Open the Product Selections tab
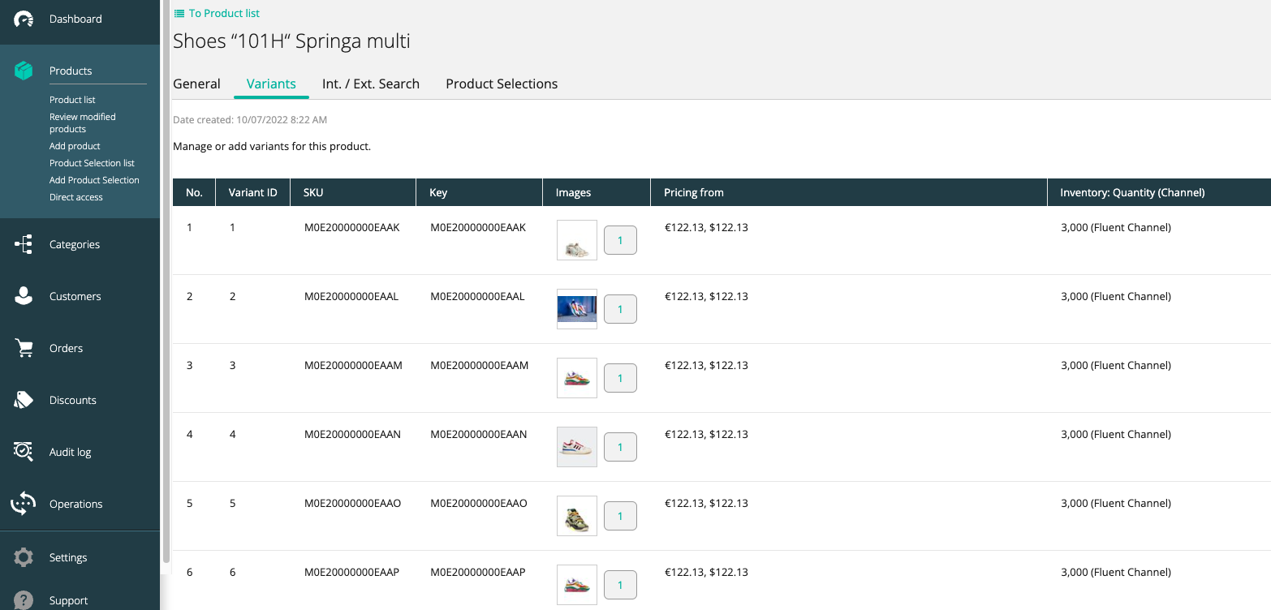The height and width of the screenshot is (610, 1271). pyautogui.click(x=502, y=84)
